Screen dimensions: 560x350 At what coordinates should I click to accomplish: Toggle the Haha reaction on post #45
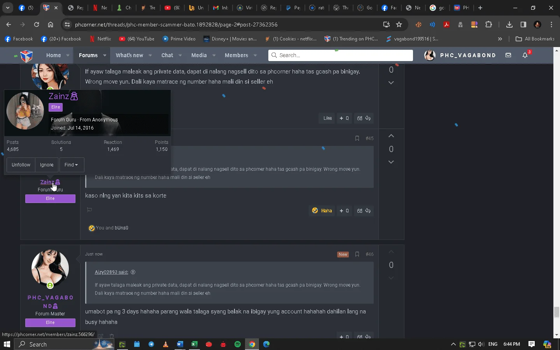(x=322, y=211)
